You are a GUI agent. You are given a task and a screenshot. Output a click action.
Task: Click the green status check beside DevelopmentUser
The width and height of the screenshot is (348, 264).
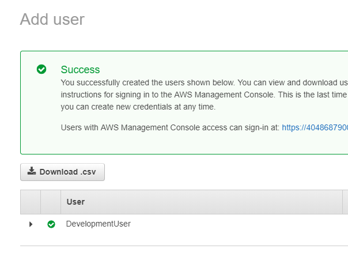point(51,224)
